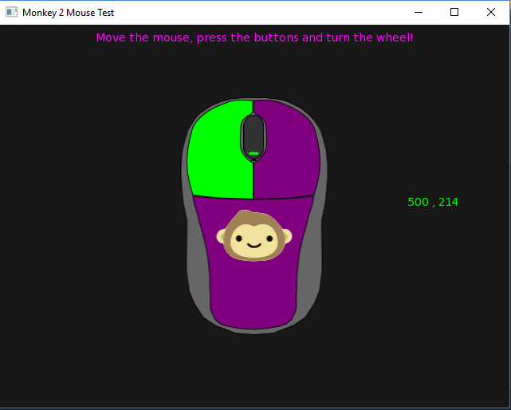Screen dimensions: 511x410
Task: Click the monkey's left ear
Action: point(222,236)
